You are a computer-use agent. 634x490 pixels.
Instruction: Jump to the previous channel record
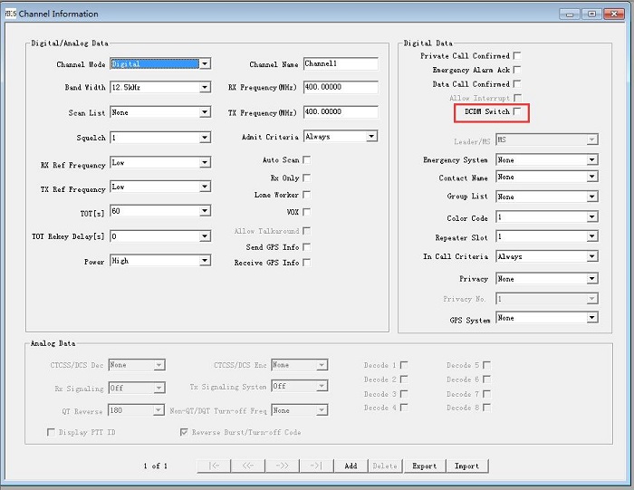coord(247,466)
